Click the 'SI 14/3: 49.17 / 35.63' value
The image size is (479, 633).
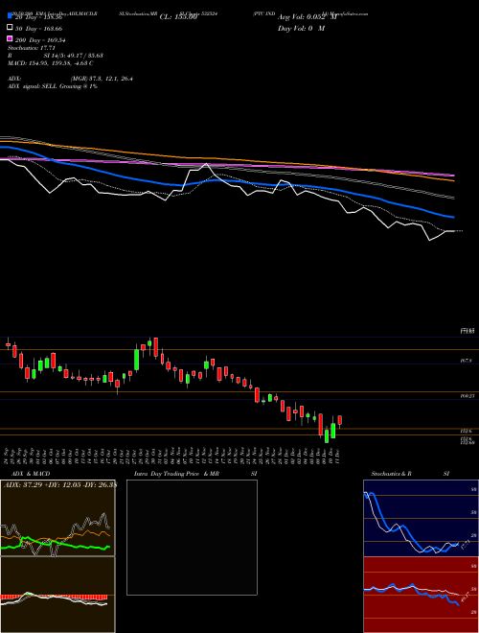coord(74,56)
